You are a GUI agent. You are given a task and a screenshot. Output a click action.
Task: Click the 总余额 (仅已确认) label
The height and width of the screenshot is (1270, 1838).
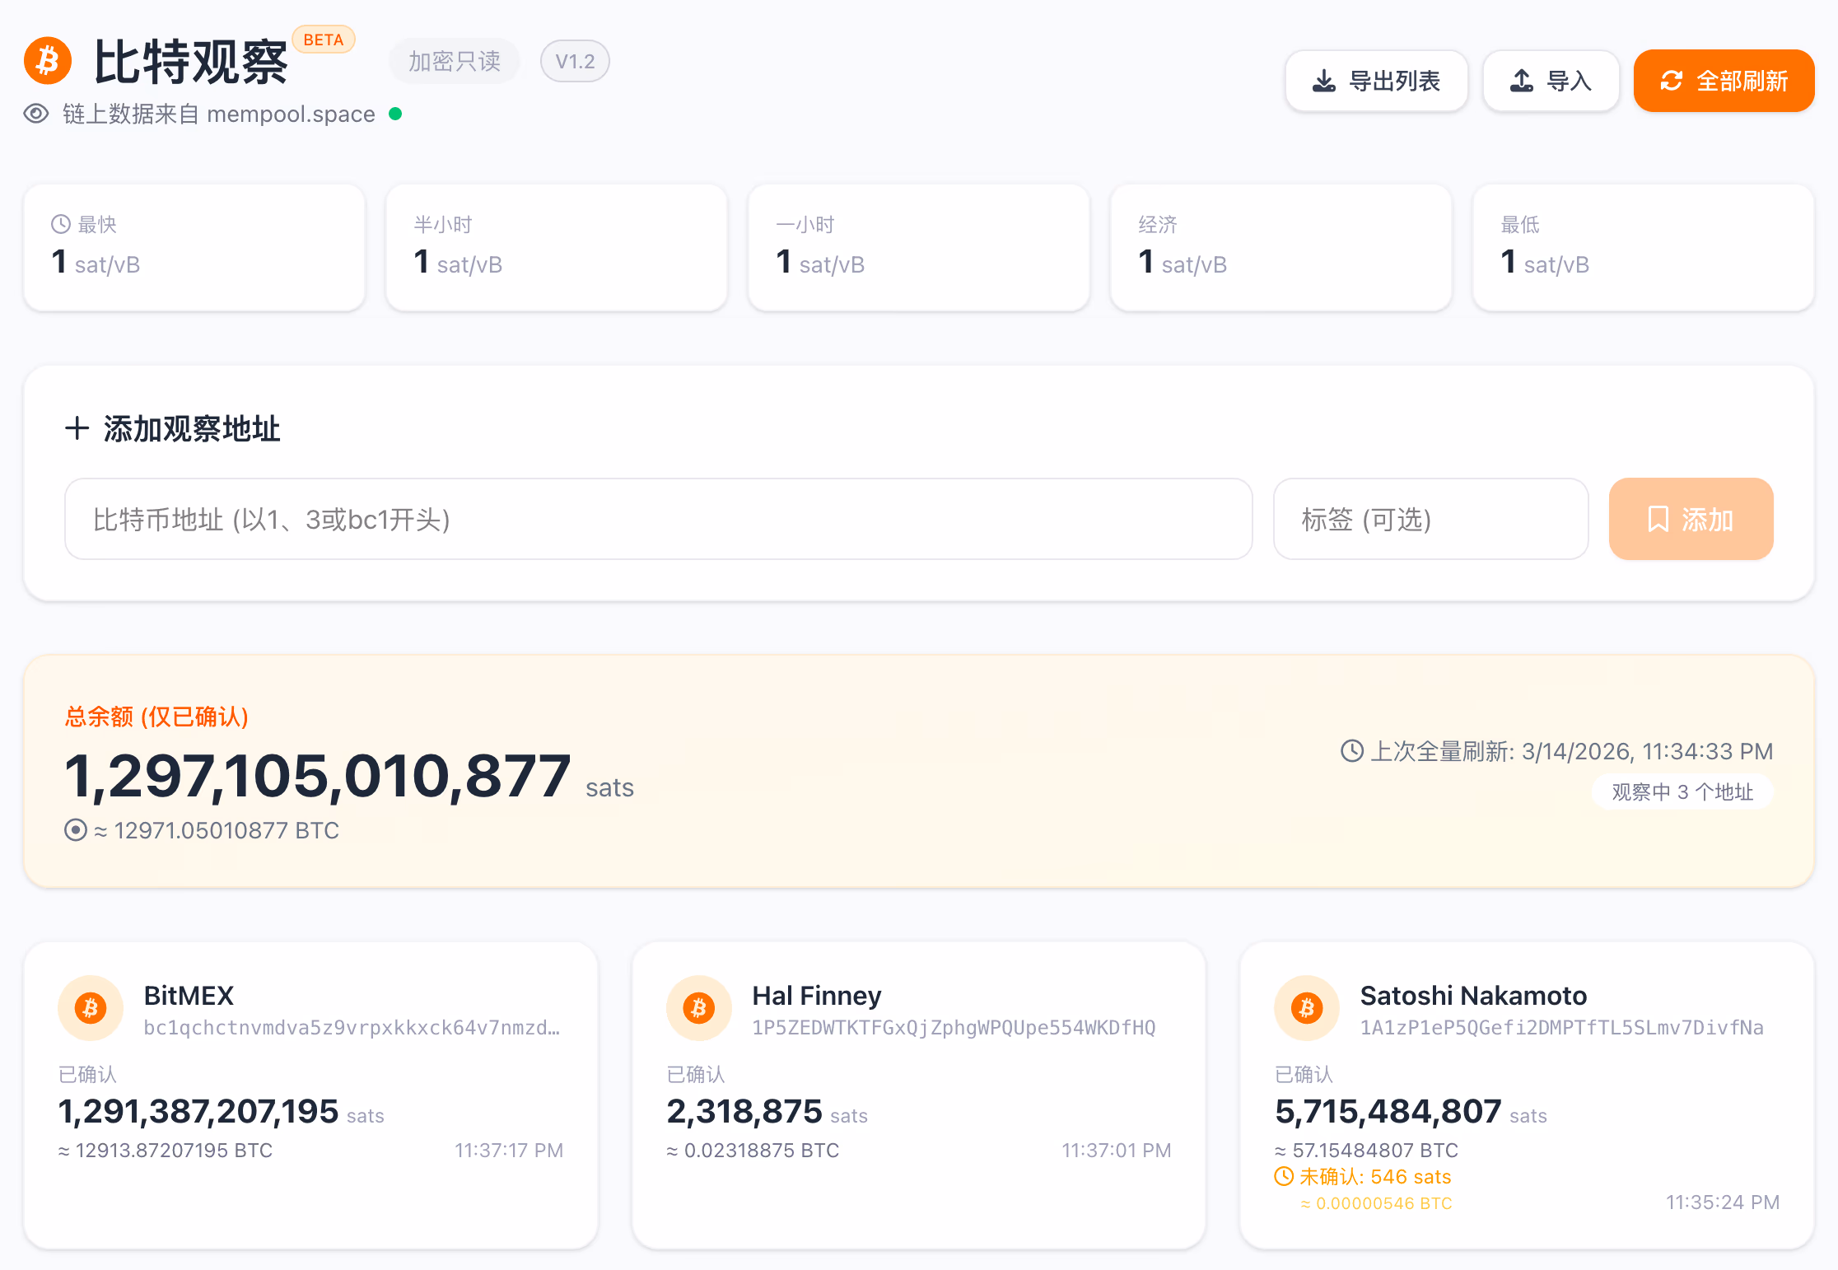tap(156, 717)
